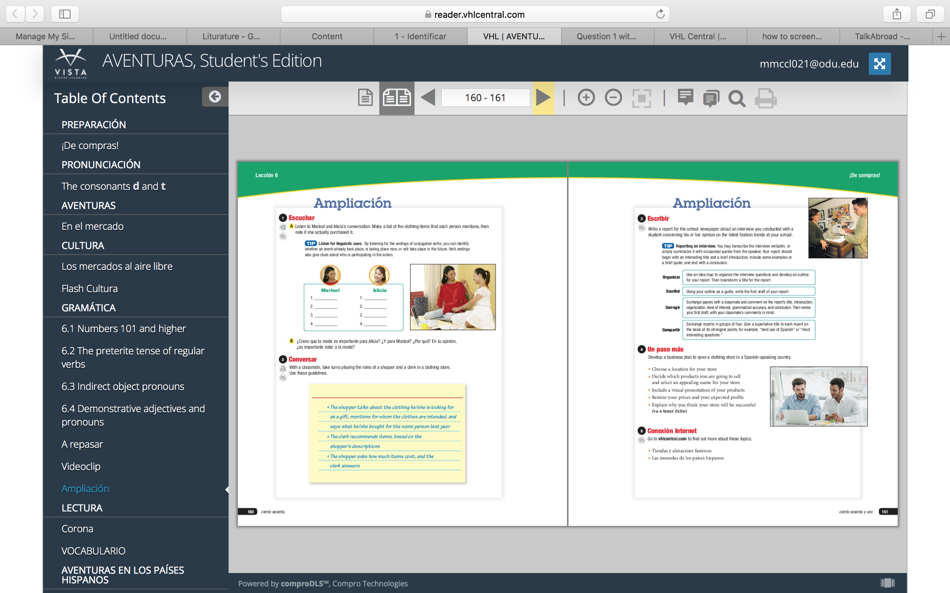Click the LECTURA heading
The width and height of the screenshot is (950, 593).
(x=82, y=508)
